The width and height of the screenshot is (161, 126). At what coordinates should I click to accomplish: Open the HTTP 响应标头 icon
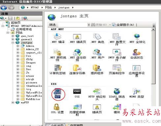(97, 91)
